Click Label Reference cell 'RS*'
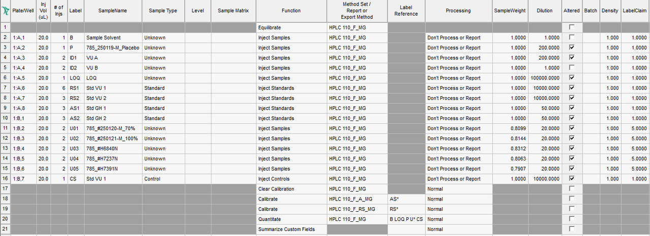Image resolution: width=650 pixels, height=236 pixels. click(x=406, y=209)
